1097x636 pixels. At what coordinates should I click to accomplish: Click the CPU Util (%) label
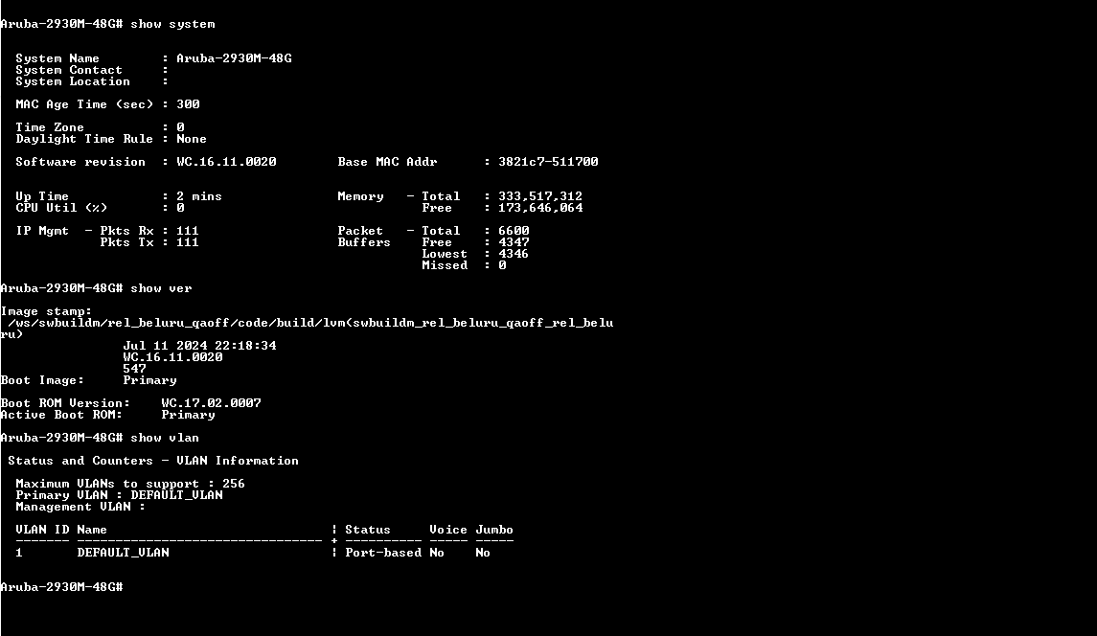[61, 208]
